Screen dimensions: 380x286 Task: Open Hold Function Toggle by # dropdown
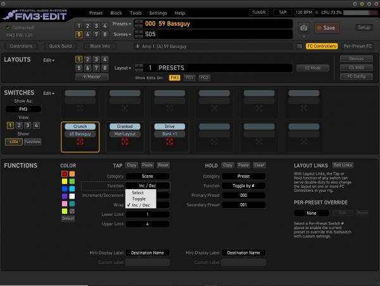tap(243, 186)
